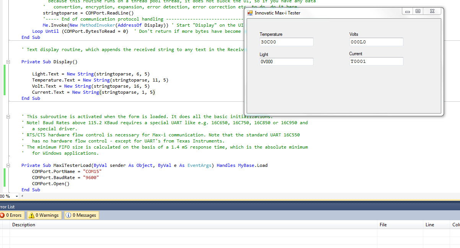Close the Innovatic Max-i Tester window

[432, 11]
